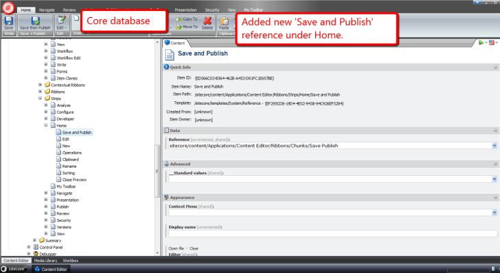Viewport: 500px width, 273px height.
Task: Collapse the Home tree node
Action: (46, 125)
